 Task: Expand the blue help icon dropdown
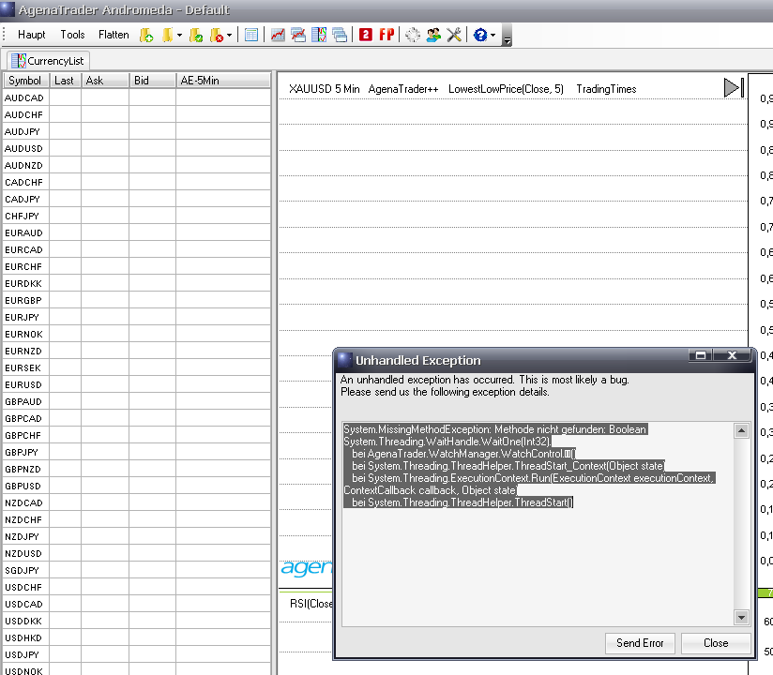493,36
